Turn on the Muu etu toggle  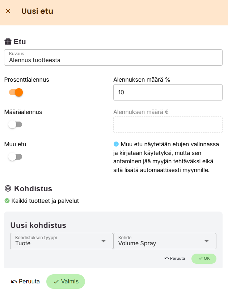point(16,157)
